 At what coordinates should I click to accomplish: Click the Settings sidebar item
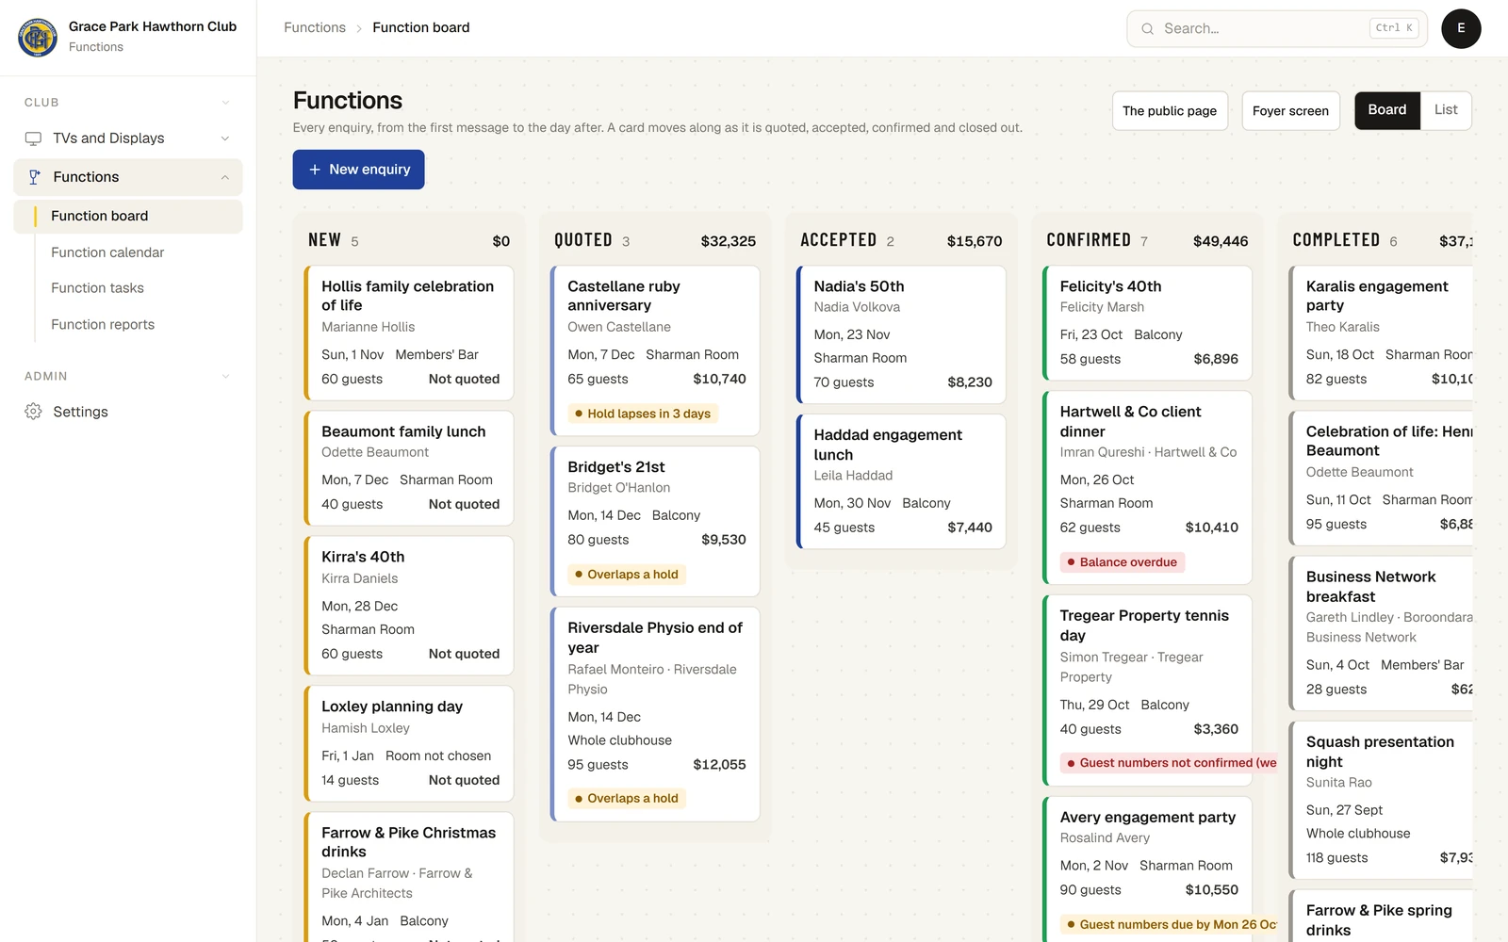tap(128, 412)
